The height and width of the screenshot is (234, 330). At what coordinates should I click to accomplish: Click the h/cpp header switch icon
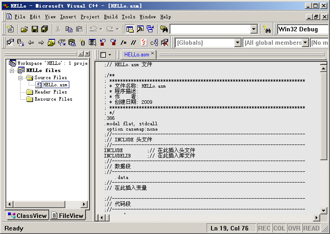[x=62, y=43]
